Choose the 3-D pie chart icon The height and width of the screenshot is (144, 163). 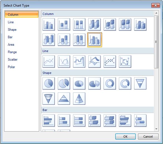pos(79,83)
